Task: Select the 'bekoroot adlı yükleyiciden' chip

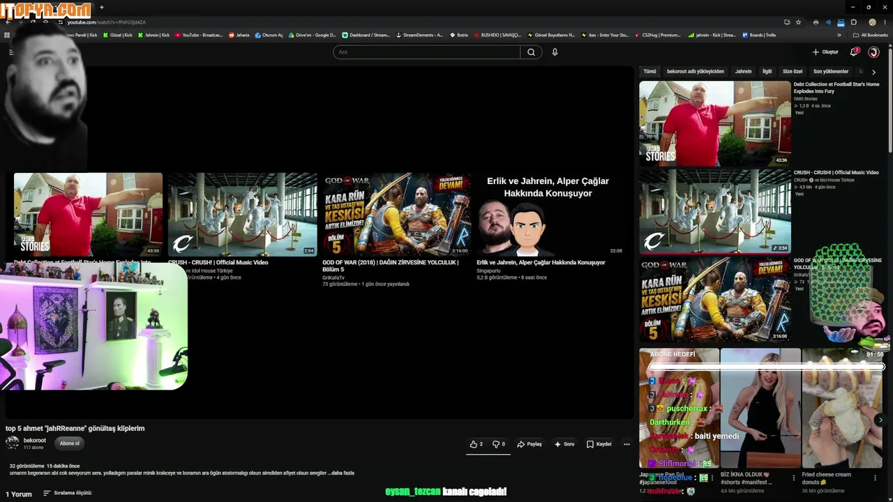Action: [x=696, y=71]
